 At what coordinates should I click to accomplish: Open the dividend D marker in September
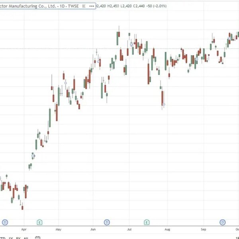click(223, 222)
